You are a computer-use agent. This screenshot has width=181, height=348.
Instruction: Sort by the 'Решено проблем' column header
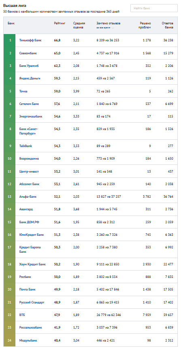145,25
